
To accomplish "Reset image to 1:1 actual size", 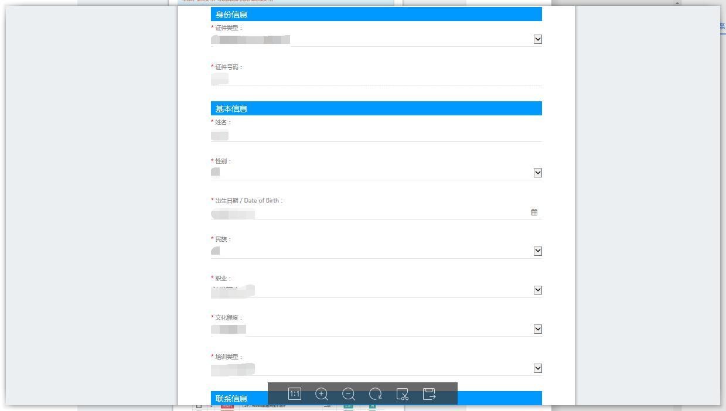I will pos(295,394).
